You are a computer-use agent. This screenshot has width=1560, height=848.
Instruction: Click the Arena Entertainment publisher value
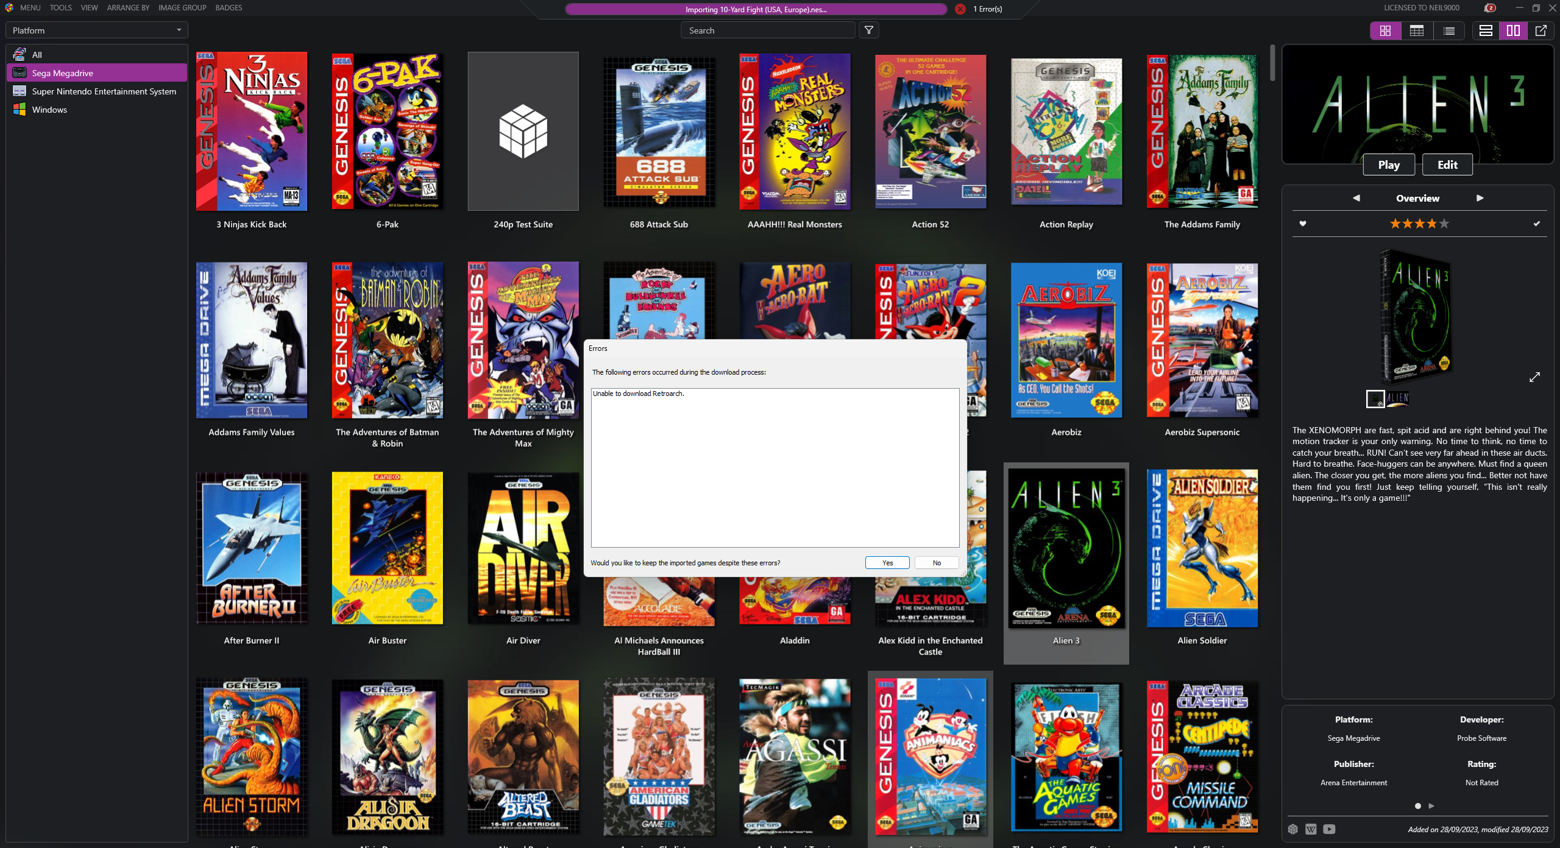pyautogui.click(x=1353, y=782)
